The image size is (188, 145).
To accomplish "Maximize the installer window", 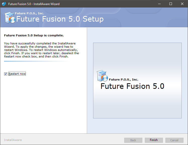I will [x=171, y=4].
